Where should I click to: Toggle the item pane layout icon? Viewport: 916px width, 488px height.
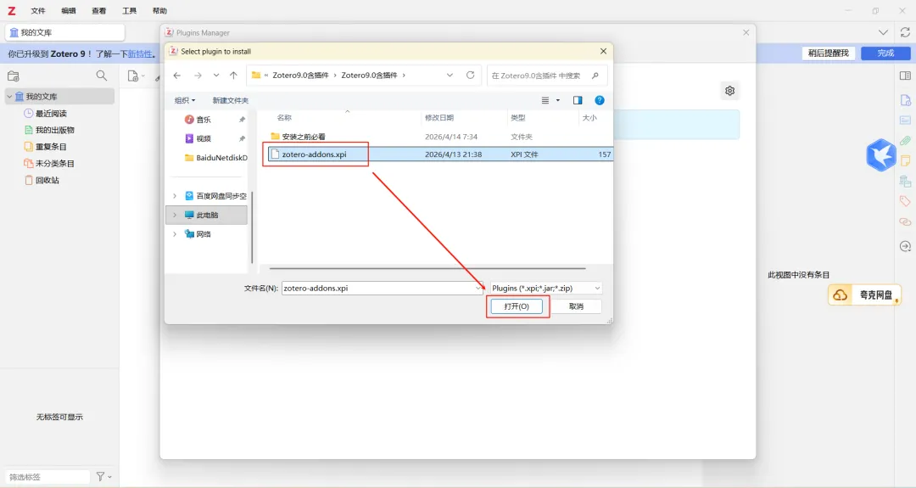pyautogui.click(x=905, y=76)
